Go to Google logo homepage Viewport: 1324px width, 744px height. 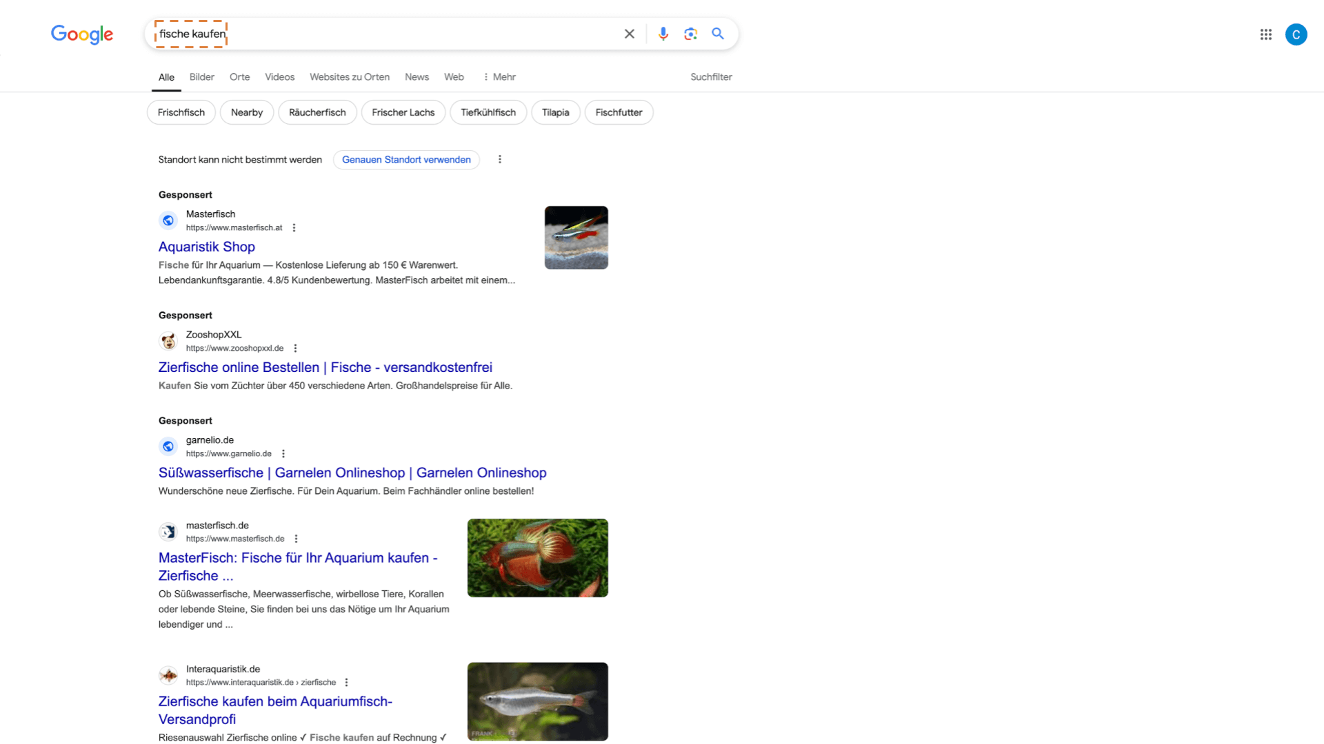point(82,34)
